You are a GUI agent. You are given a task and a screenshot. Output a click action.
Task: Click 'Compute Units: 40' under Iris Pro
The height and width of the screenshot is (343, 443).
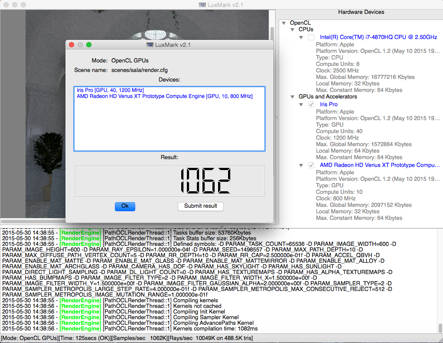point(339,131)
